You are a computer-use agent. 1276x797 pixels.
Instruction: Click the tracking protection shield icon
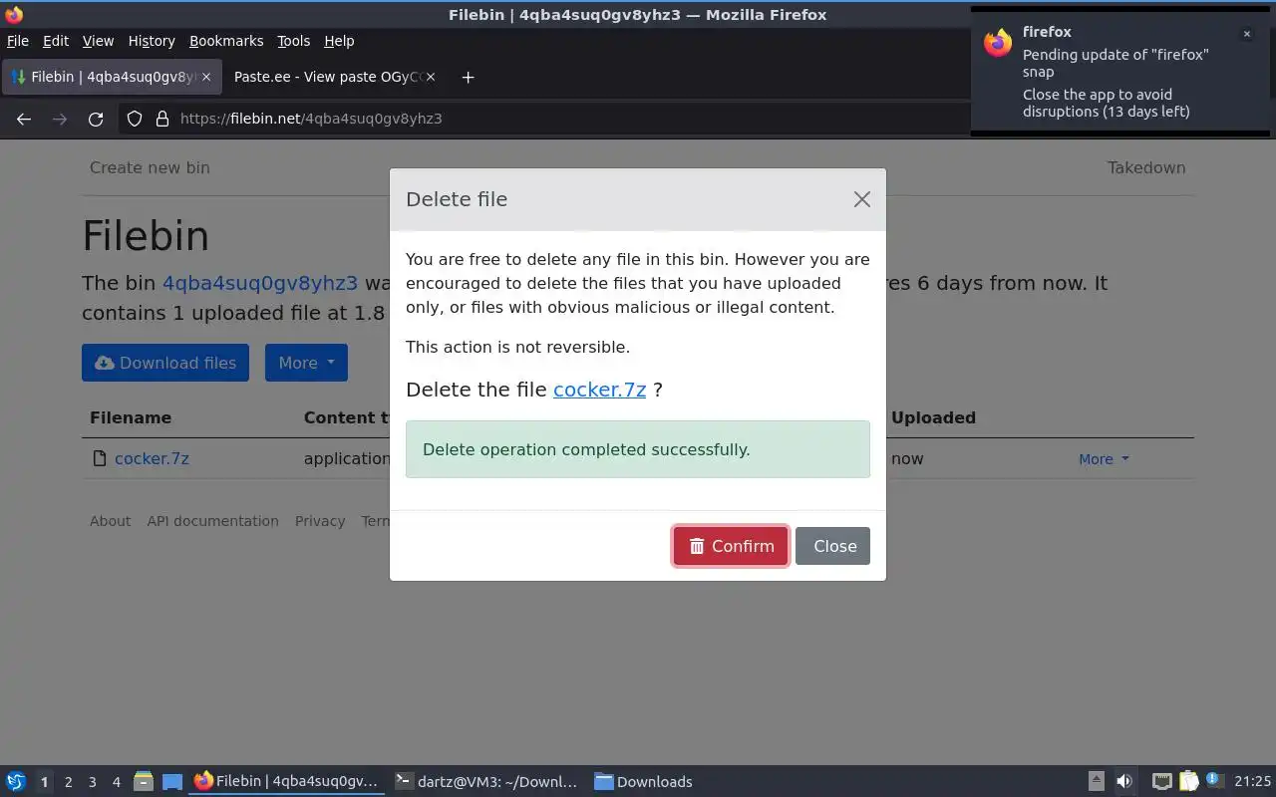pos(135,119)
